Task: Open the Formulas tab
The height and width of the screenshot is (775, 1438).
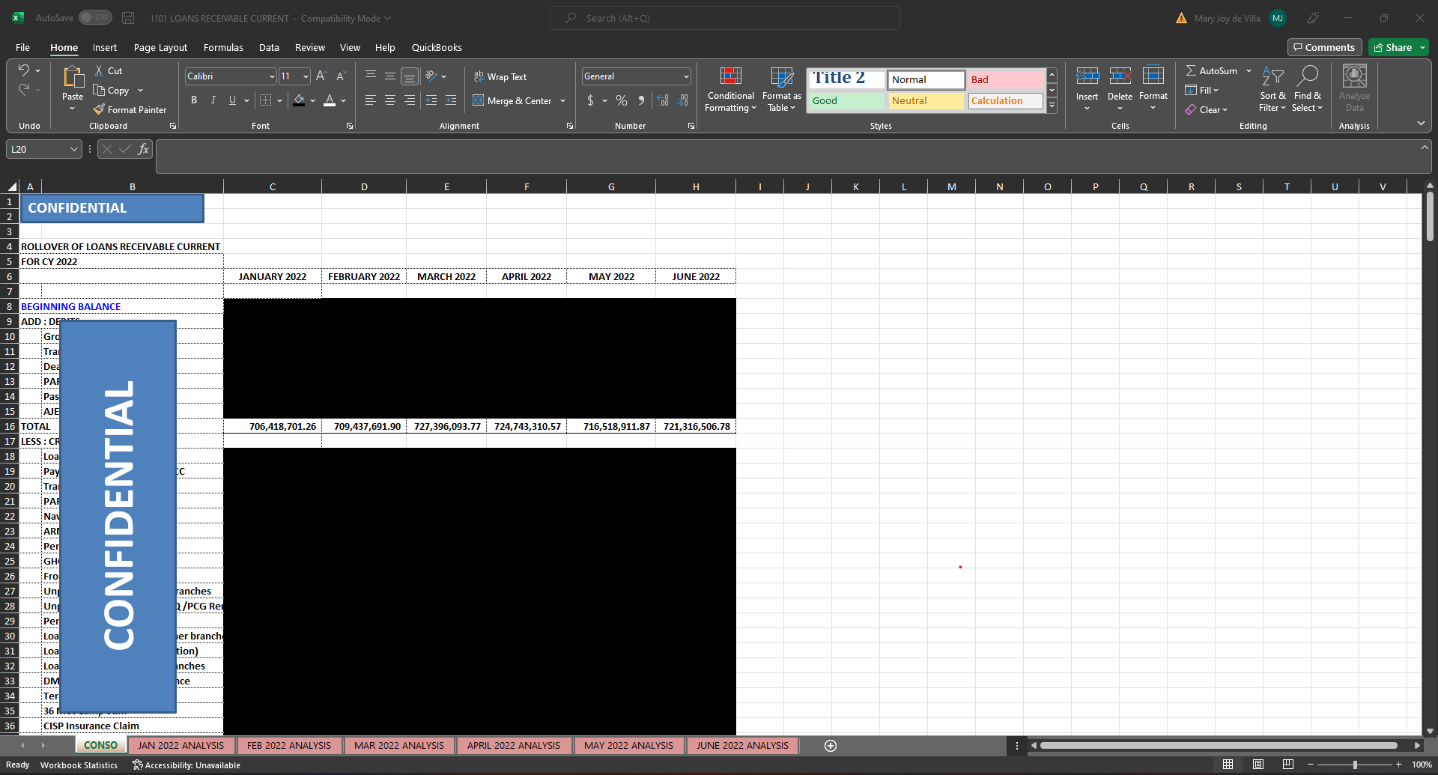Action: [x=223, y=47]
